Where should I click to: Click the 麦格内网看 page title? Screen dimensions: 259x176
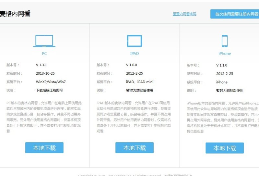[15, 14]
